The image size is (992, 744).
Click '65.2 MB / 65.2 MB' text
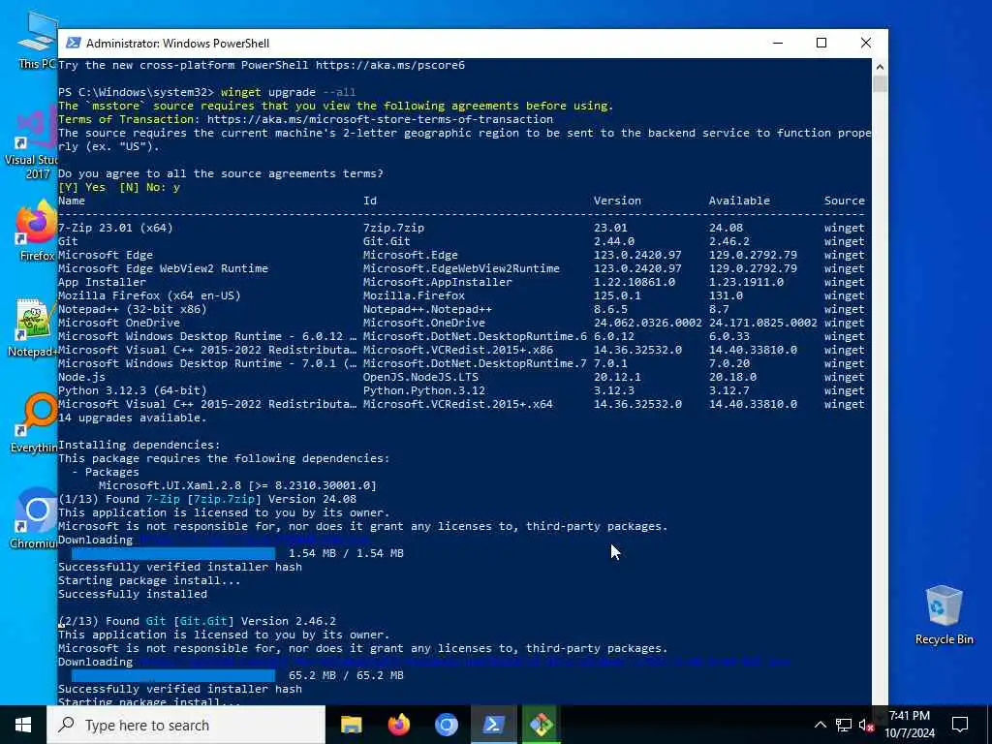[346, 675]
